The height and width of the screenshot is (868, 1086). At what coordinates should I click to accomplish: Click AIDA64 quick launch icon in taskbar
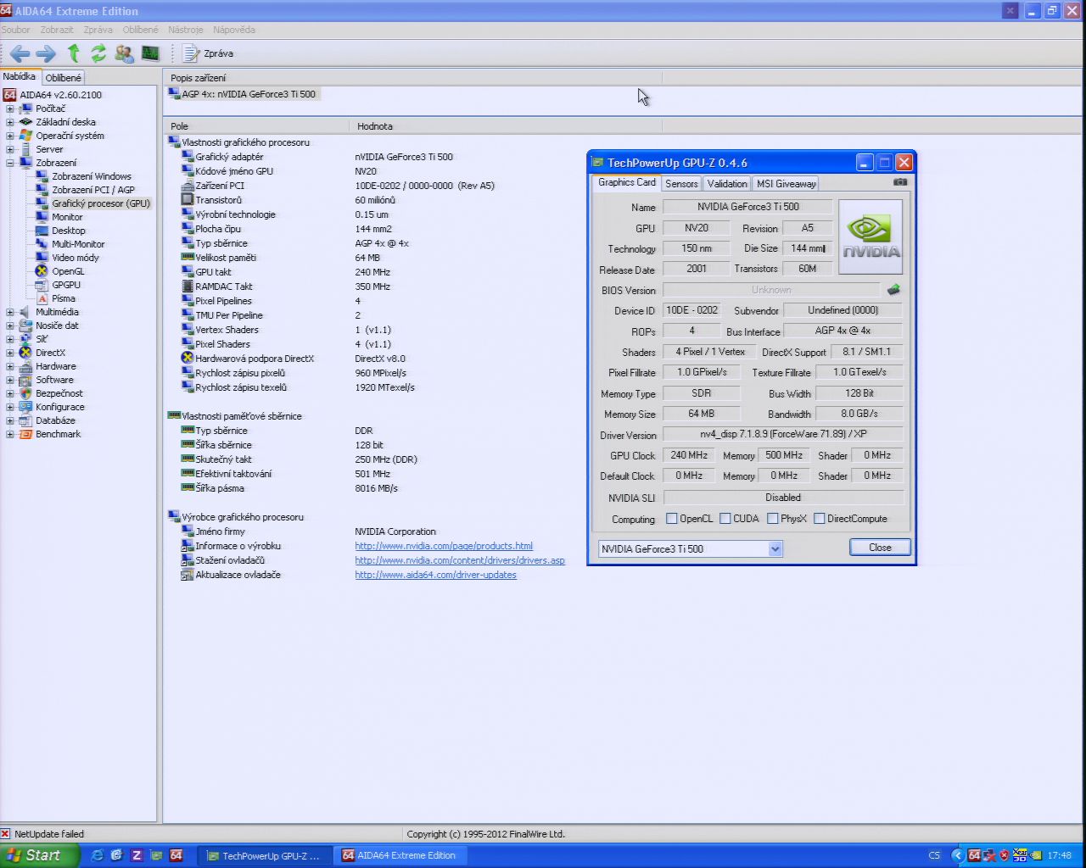pos(176,855)
